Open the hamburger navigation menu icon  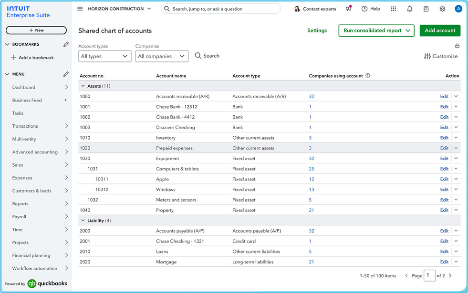(80, 9)
